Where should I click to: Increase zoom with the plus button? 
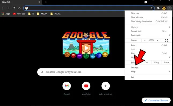(x=157, y=41)
